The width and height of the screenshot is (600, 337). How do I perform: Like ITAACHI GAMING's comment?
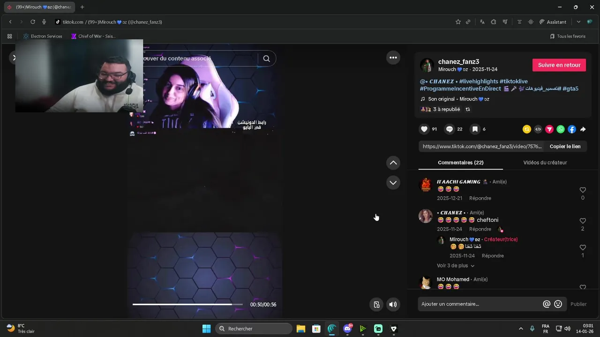583,190
